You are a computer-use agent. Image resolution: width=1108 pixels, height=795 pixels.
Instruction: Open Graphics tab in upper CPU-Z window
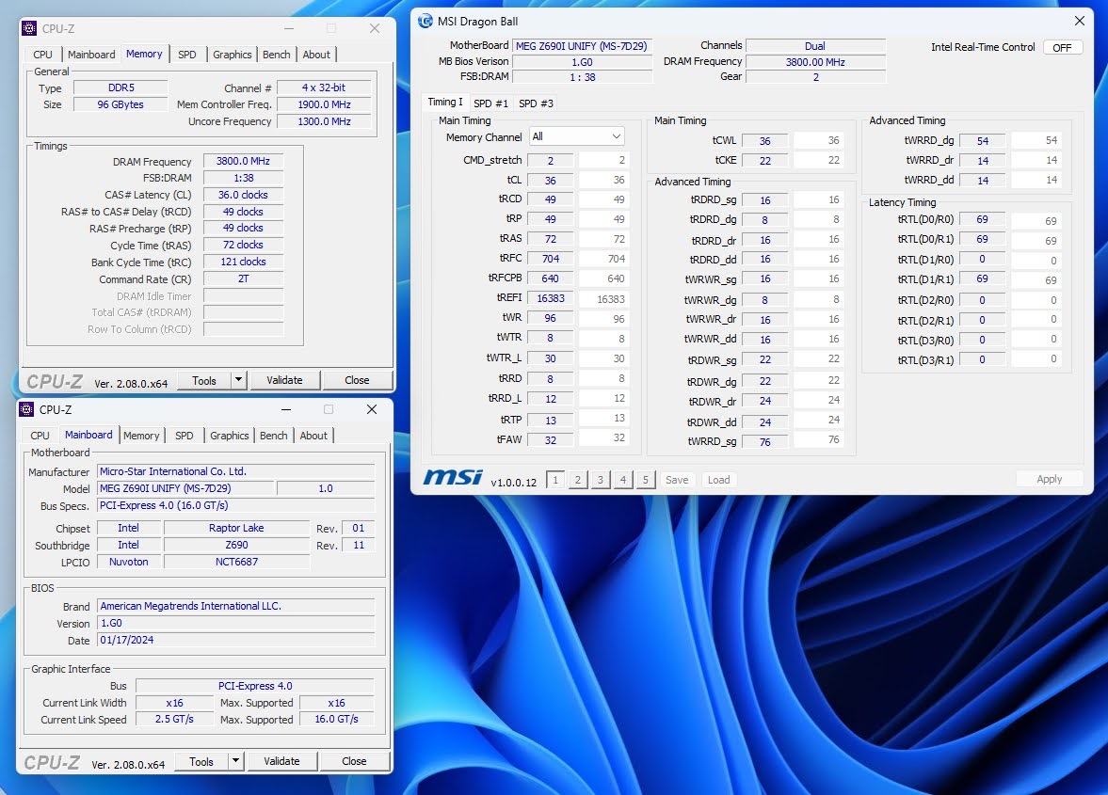coord(232,55)
